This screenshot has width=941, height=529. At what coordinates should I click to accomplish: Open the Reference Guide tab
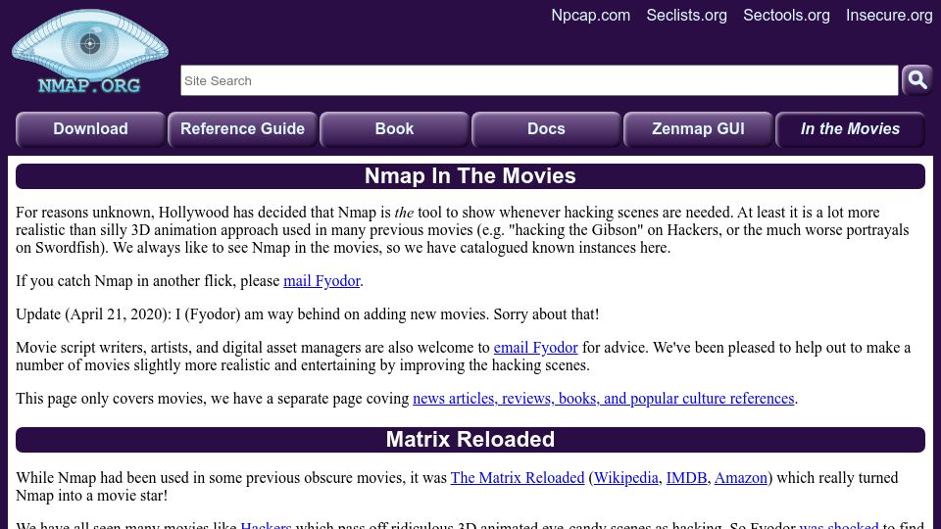coord(242,129)
